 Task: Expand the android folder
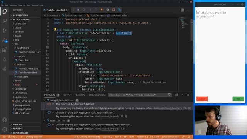pyautogui.click(x=20, y=32)
